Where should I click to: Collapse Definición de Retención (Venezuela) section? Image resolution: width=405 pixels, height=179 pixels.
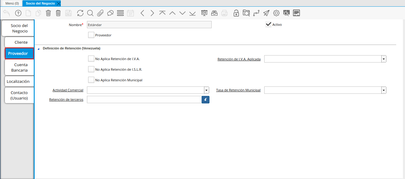(x=39, y=49)
